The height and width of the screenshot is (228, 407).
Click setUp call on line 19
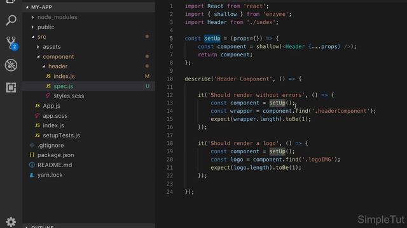pyautogui.click(x=277, y=151)
